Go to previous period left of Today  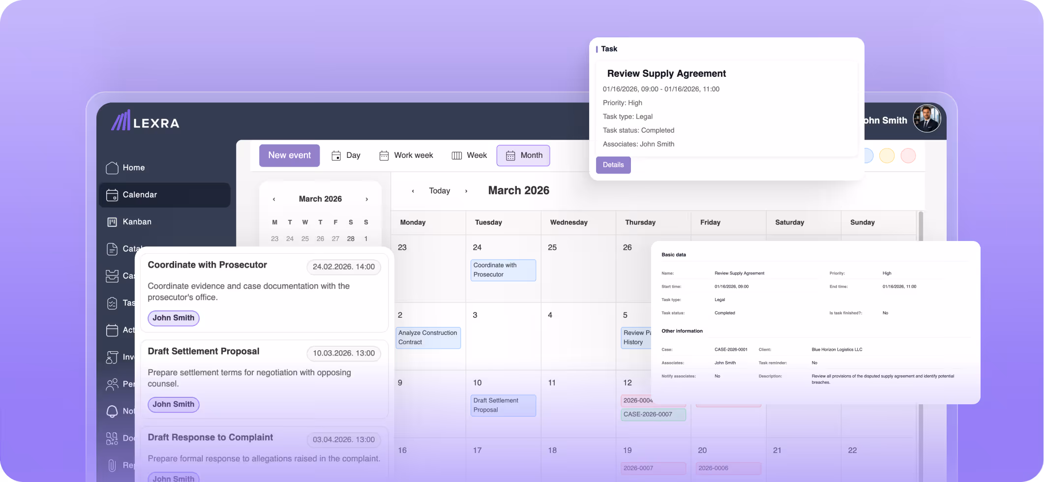(413, 191)
